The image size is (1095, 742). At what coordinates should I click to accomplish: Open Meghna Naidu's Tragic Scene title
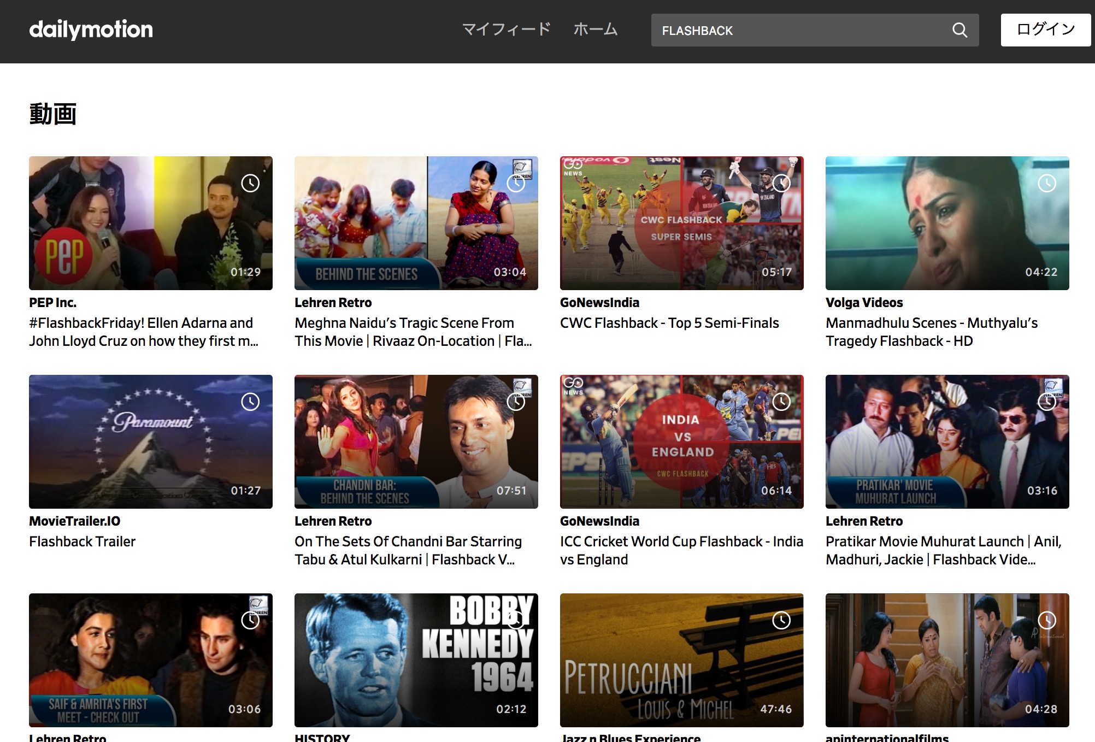(x=413, y=332)
